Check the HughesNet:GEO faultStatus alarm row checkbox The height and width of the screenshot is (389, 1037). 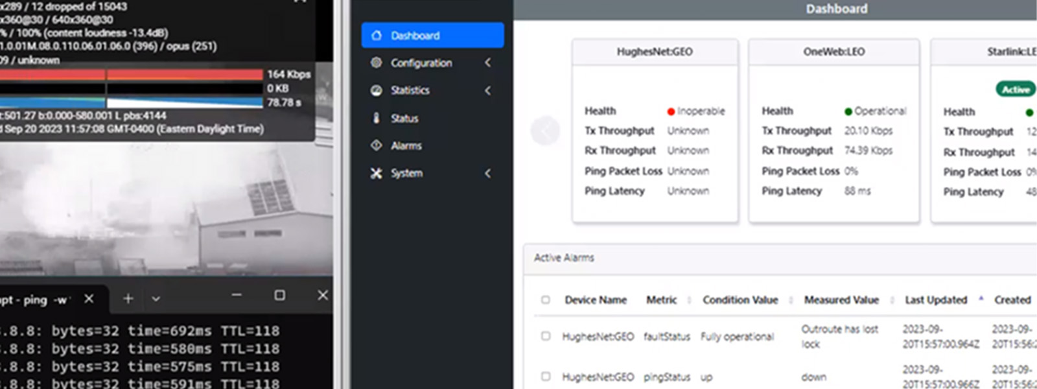546,336
